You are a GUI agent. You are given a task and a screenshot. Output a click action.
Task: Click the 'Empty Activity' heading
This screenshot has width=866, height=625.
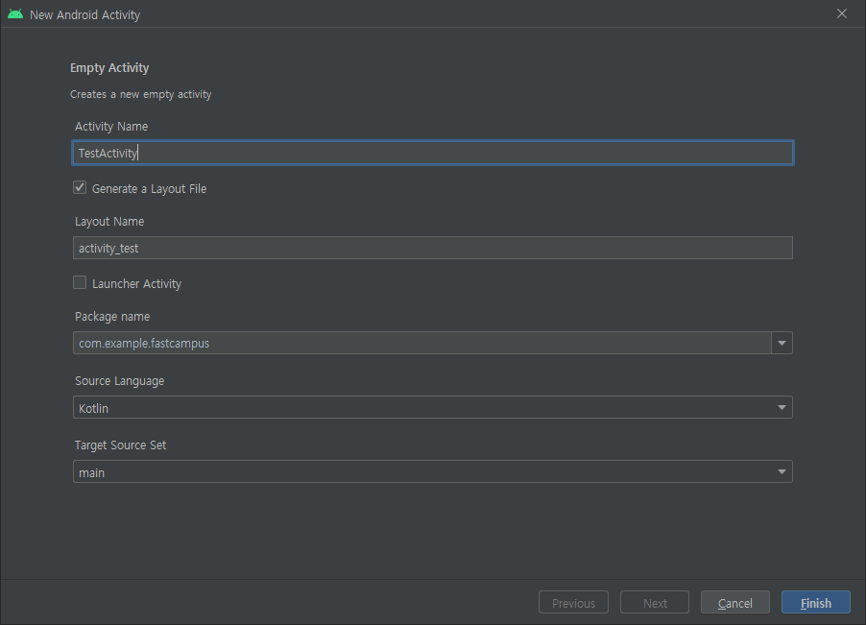point(109,68)
